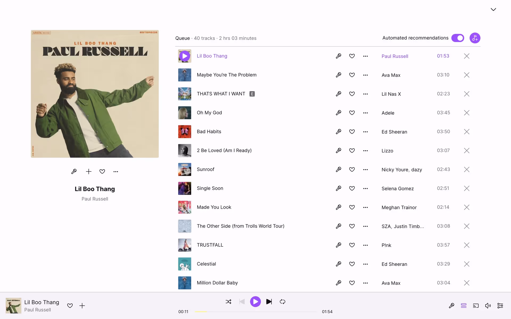
Task: Like Bad Habits with heart icon
Action: [x=352, y=132]
